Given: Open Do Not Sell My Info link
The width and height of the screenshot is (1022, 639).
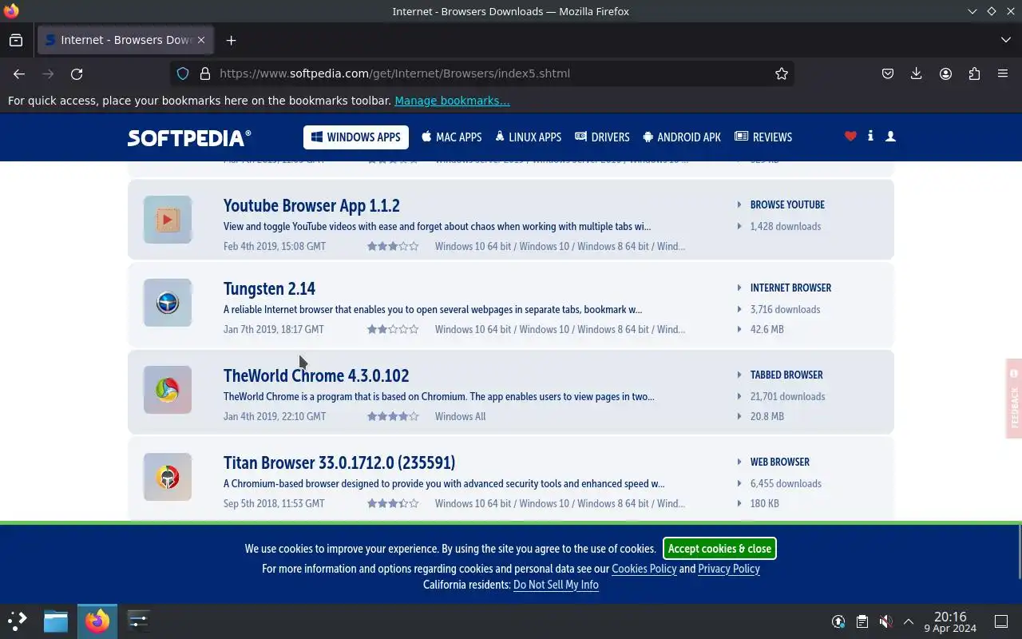Looking at the screenshot, I should click(x=556, y=585).
